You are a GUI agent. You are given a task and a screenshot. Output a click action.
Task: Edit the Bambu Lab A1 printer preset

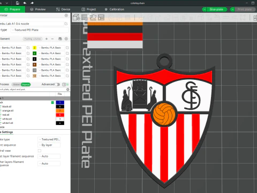click(66, 24)
